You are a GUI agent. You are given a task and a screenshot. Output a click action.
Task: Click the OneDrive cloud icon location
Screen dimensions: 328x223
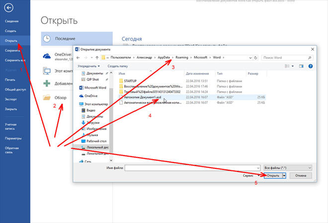pos(47,56)
